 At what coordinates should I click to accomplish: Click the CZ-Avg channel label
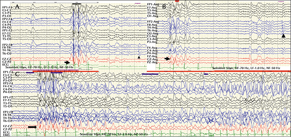[x=152, y=59]
